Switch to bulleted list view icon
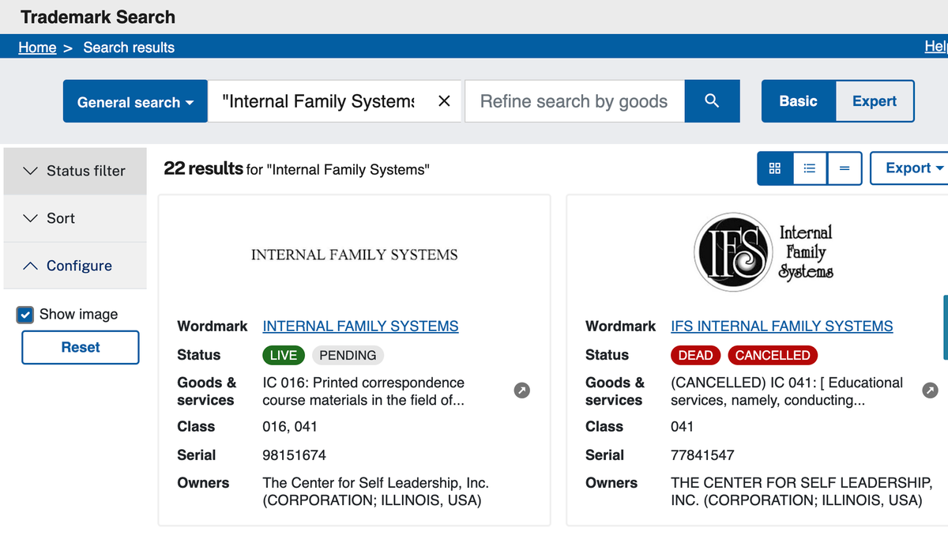Screen dimensions: 948x536 (x=810, y=168)
